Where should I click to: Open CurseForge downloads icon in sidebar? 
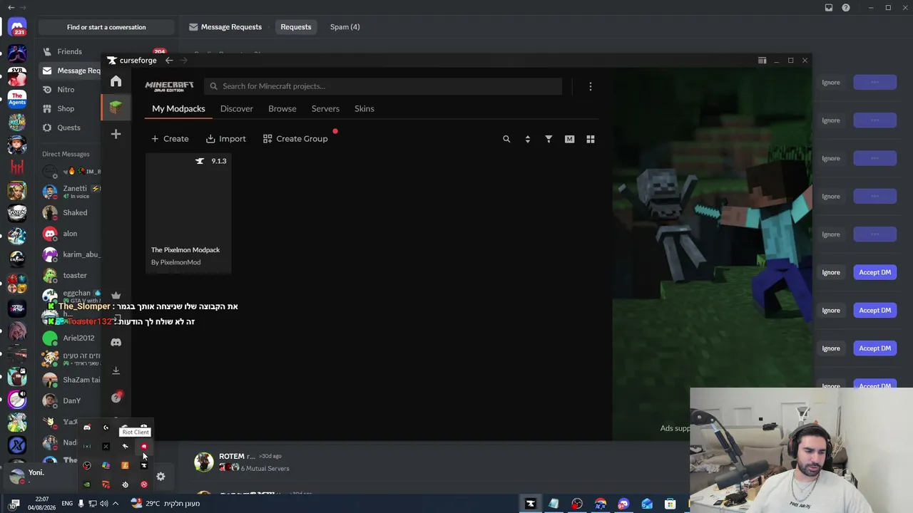pos(116,370)
